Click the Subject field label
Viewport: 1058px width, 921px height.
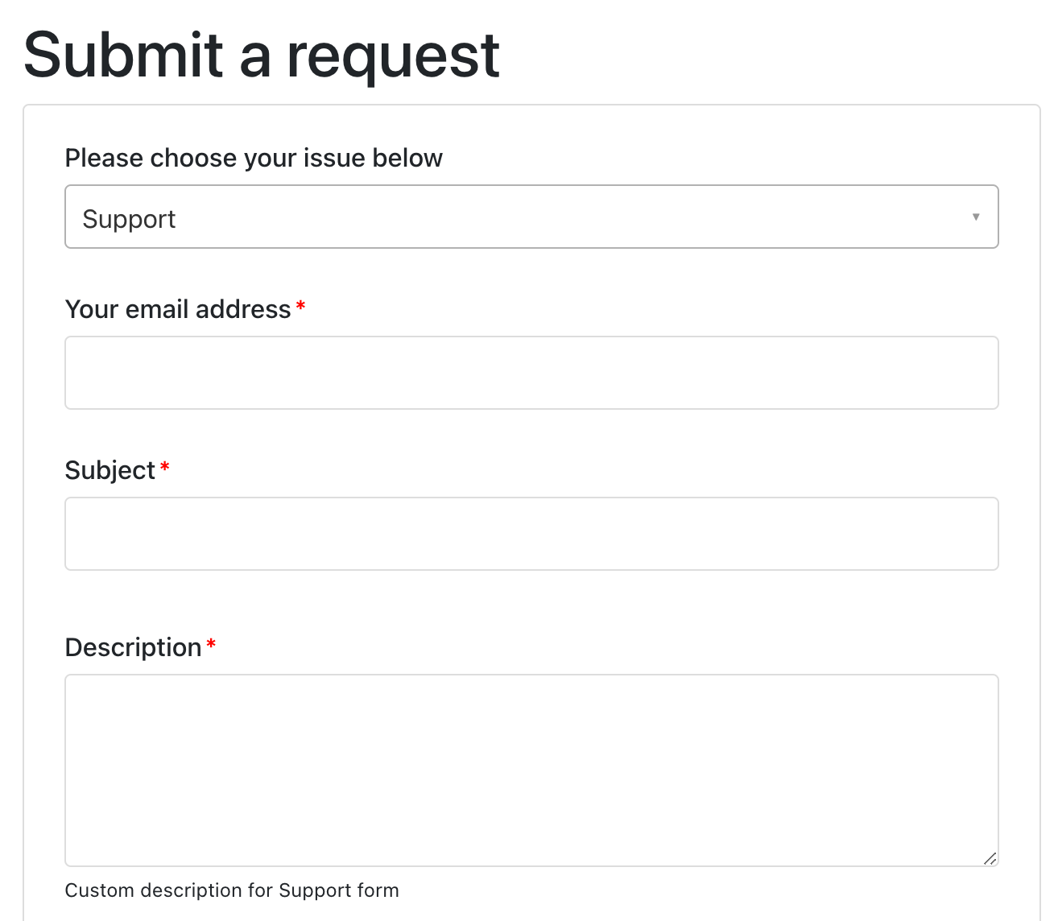(110, 469)
